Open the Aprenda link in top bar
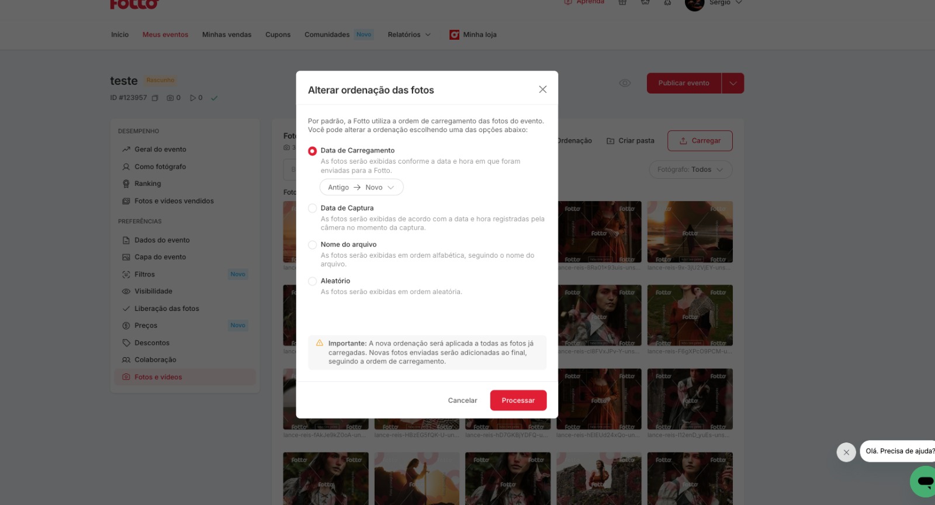Image resolution: width=935 pixels, height=505 pixels. [584, 2]
